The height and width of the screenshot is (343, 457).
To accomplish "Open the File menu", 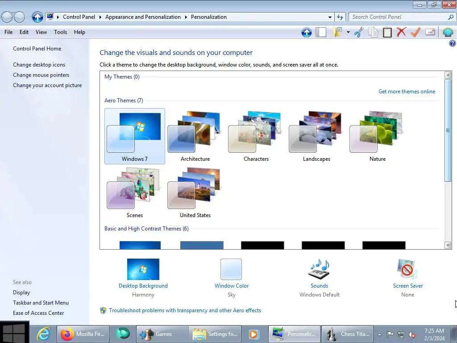I will [8, 32].
